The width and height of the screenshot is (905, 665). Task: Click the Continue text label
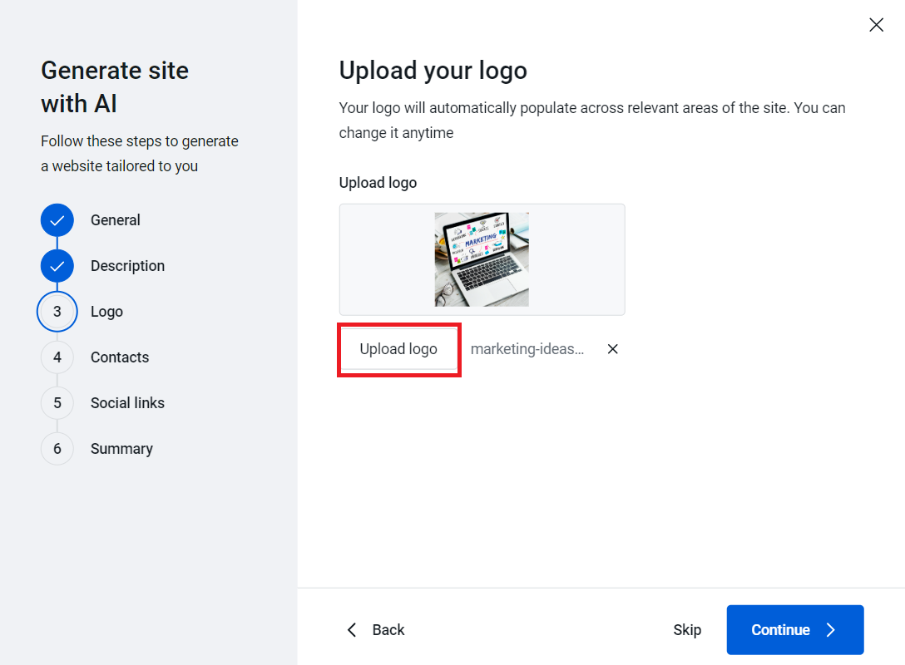tap(780, 630)
